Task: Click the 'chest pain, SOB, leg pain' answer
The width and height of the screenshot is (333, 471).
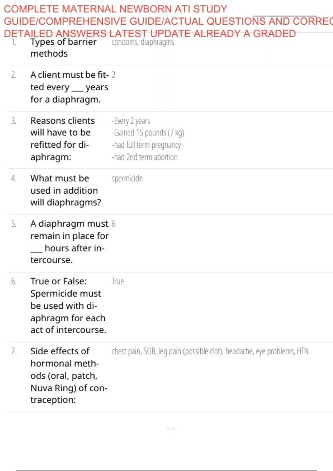Action: click(210, 351)
